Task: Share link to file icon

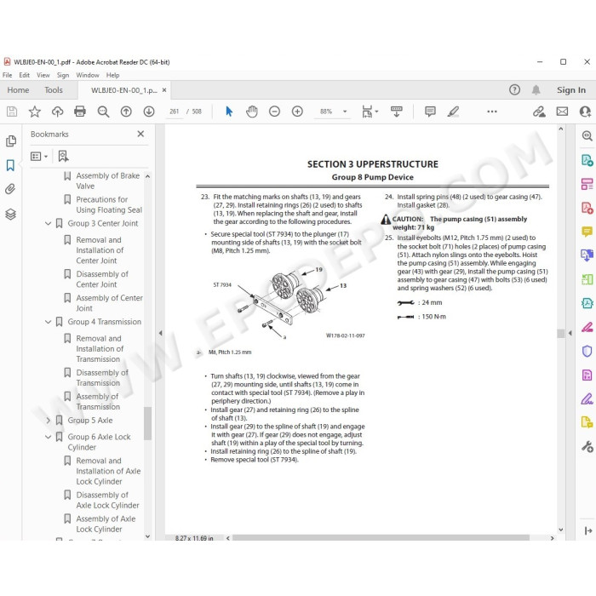Action: (x=539, y=112)
